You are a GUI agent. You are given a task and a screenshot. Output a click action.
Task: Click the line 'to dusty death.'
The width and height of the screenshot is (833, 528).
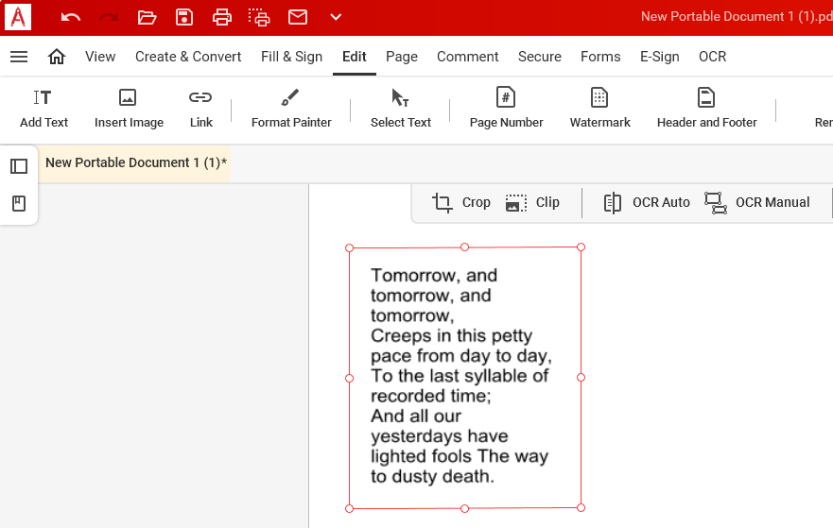(432, 477)
